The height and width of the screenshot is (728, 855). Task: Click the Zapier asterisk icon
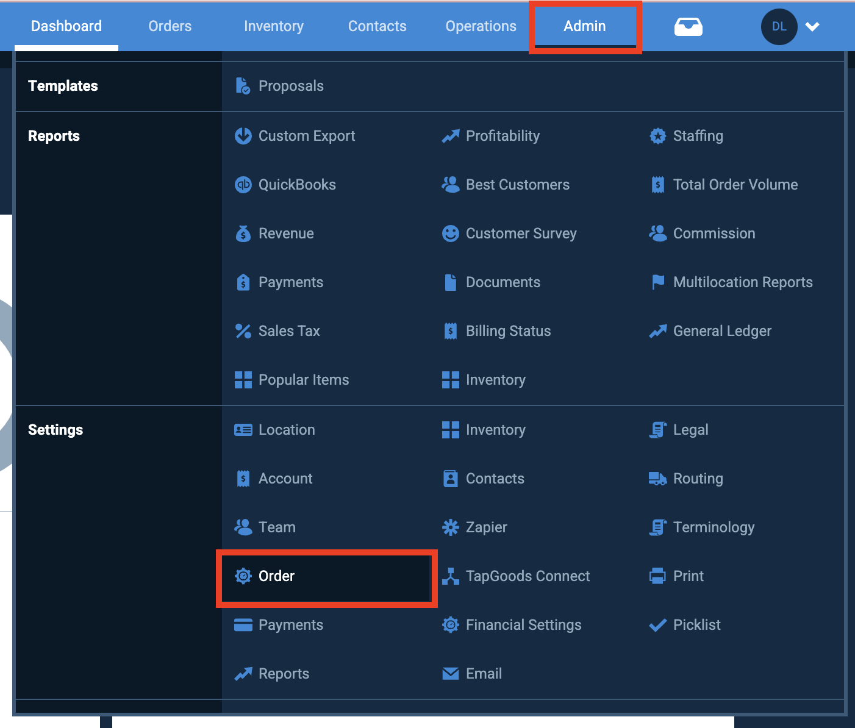[451, 527]
